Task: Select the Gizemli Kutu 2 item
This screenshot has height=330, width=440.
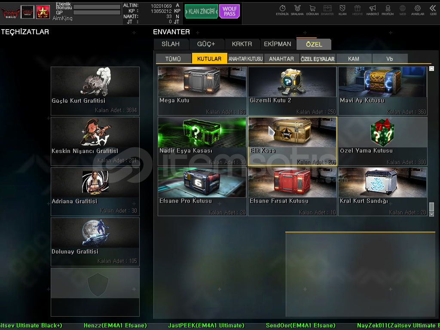Action: pyautogui.click(x=292, y=91)
